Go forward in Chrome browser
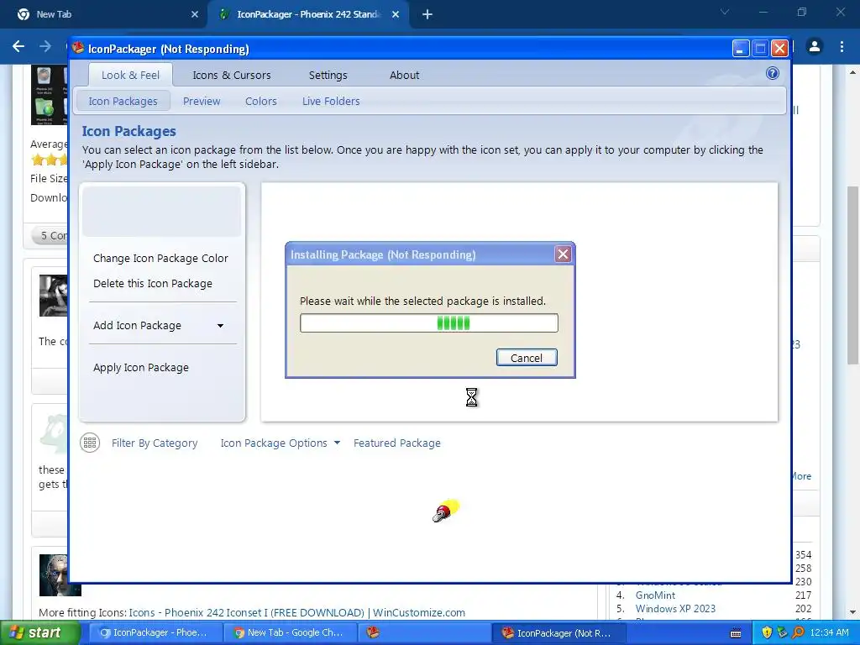860x645 pixels. (45, 47)
